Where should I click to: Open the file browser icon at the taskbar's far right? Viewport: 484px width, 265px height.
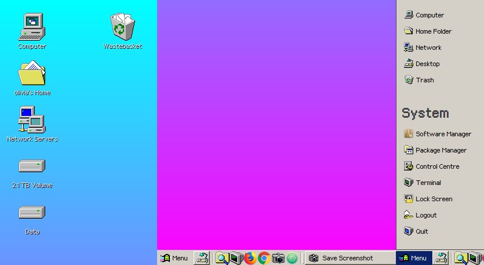point(461,258)
